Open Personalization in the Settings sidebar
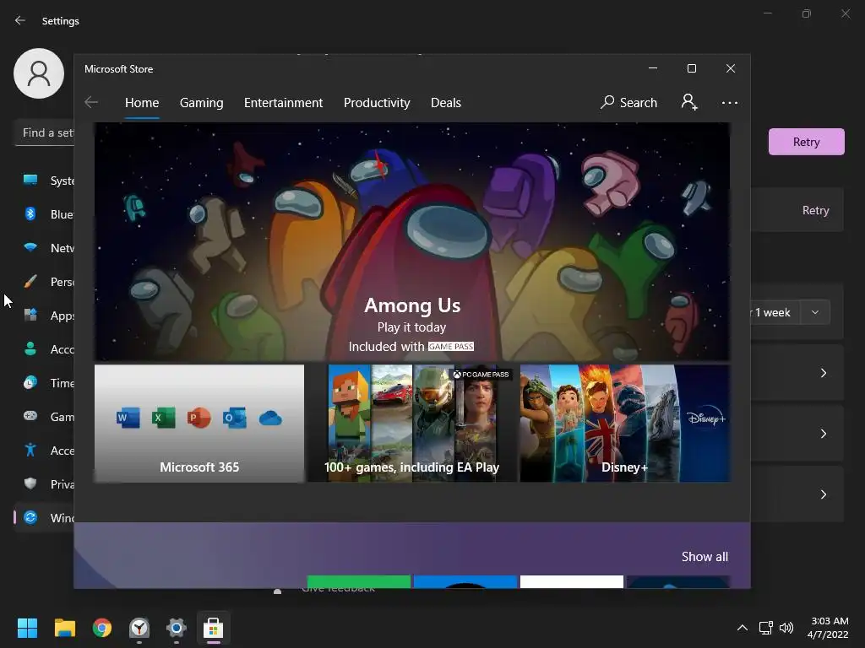Screen dimensions: 865x648 click(44, 282)
